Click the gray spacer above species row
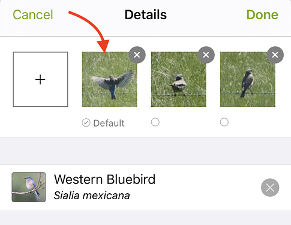 pos(145,151)
